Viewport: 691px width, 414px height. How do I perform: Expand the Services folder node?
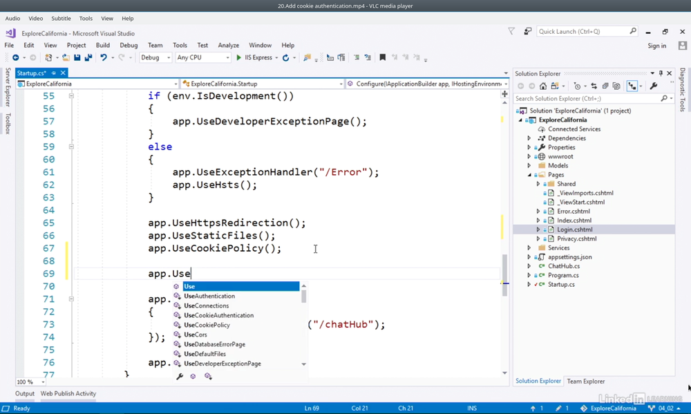pos(529,248)
